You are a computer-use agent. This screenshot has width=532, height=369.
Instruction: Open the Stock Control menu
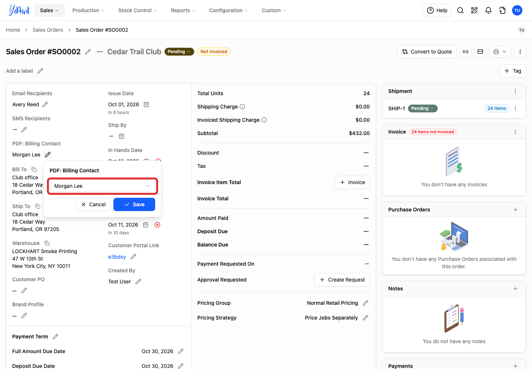(x=137, y=10)
